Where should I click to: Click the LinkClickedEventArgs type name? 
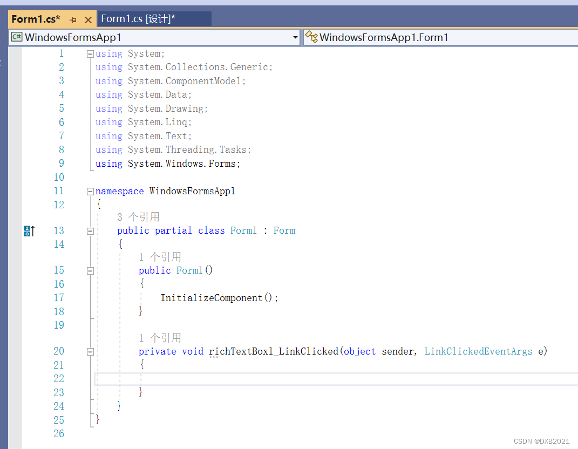pos(478,351)
